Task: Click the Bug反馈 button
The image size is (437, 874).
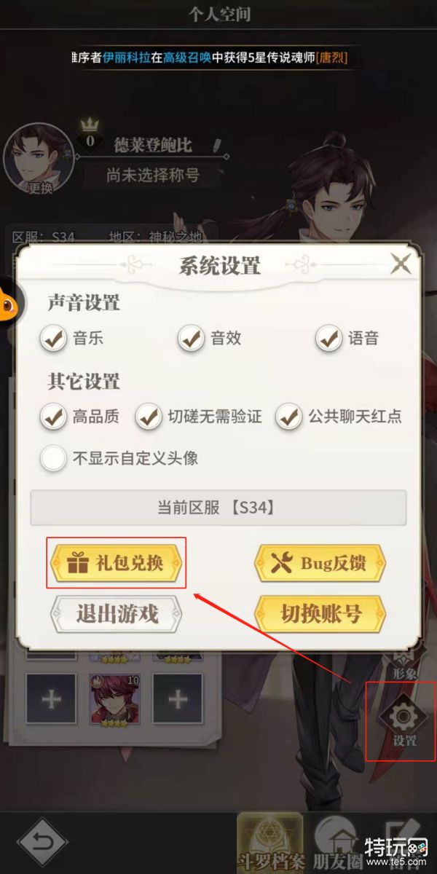Action: click(x=320, y=563)
